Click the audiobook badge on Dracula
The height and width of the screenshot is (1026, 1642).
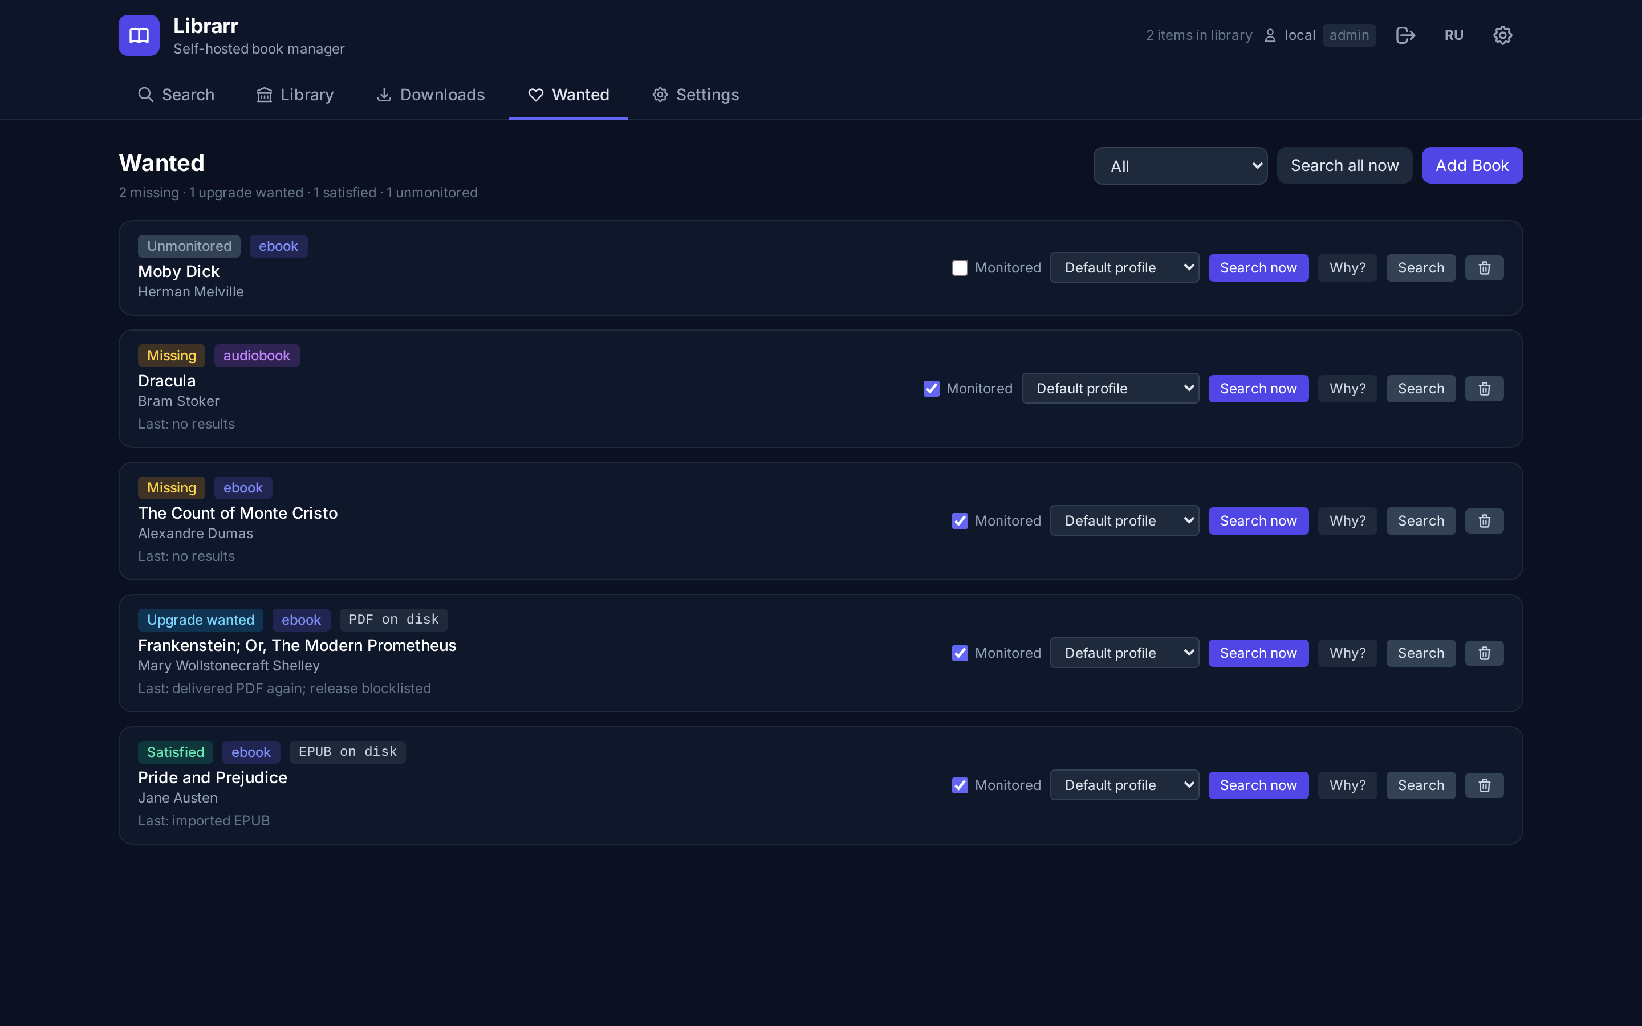pyautogui.click(x=257, y=356)
